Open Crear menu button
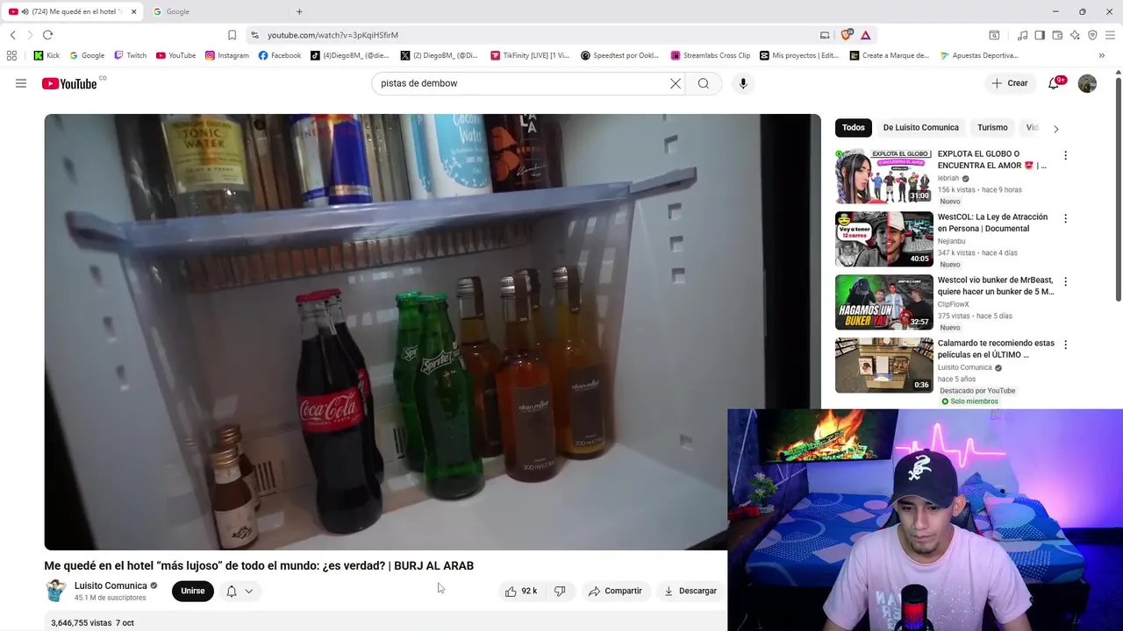The width and height of the screenshot is (1123, 631). point(1010,83)
